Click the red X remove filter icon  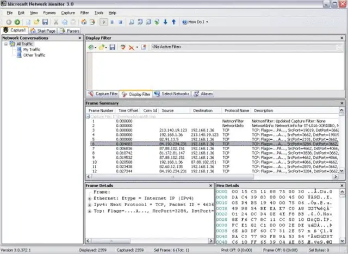pyautogui.click(x=132, y=47)
